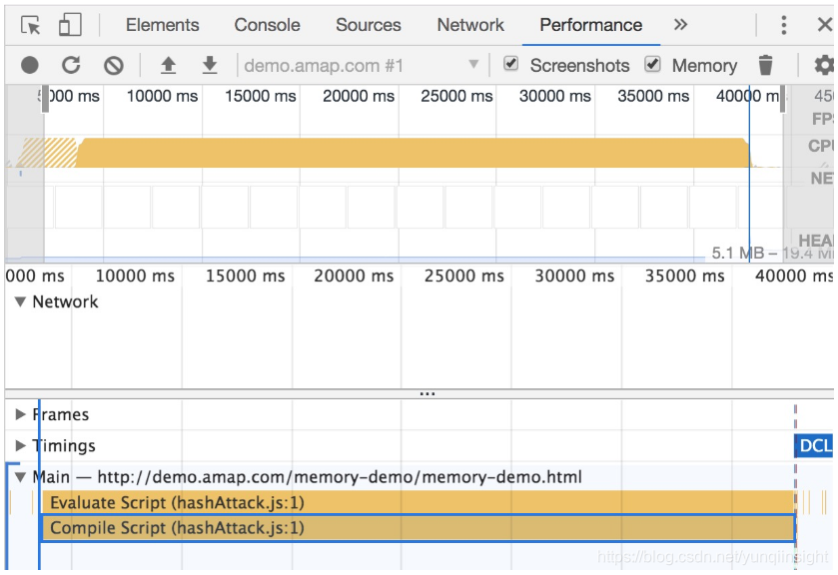Activate the inspect element picker icon
Image resolution: width=838 pixels, height=575 pixels.
point(30,25)
